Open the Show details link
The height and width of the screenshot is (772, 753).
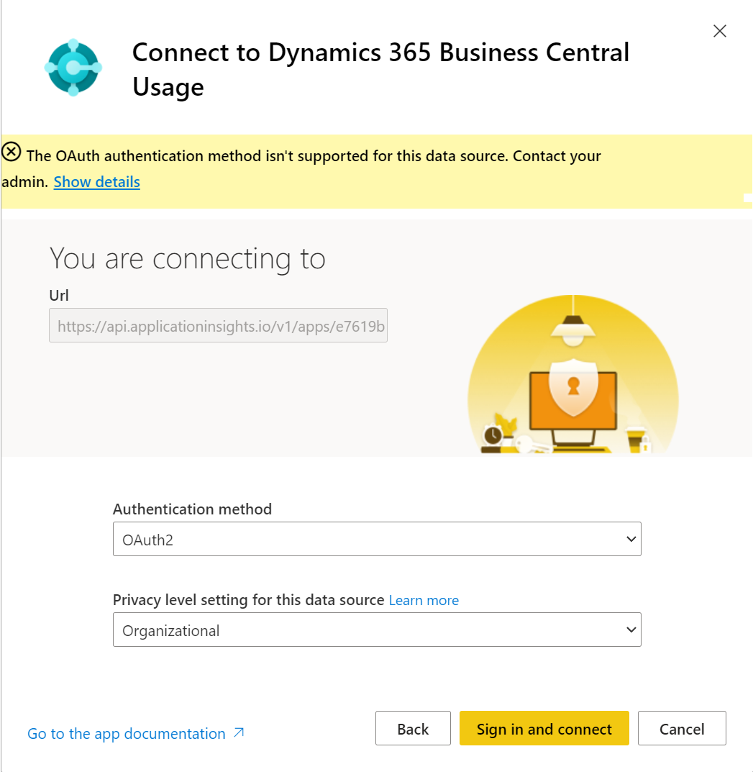pyautogui.click(x=96, y=181)
